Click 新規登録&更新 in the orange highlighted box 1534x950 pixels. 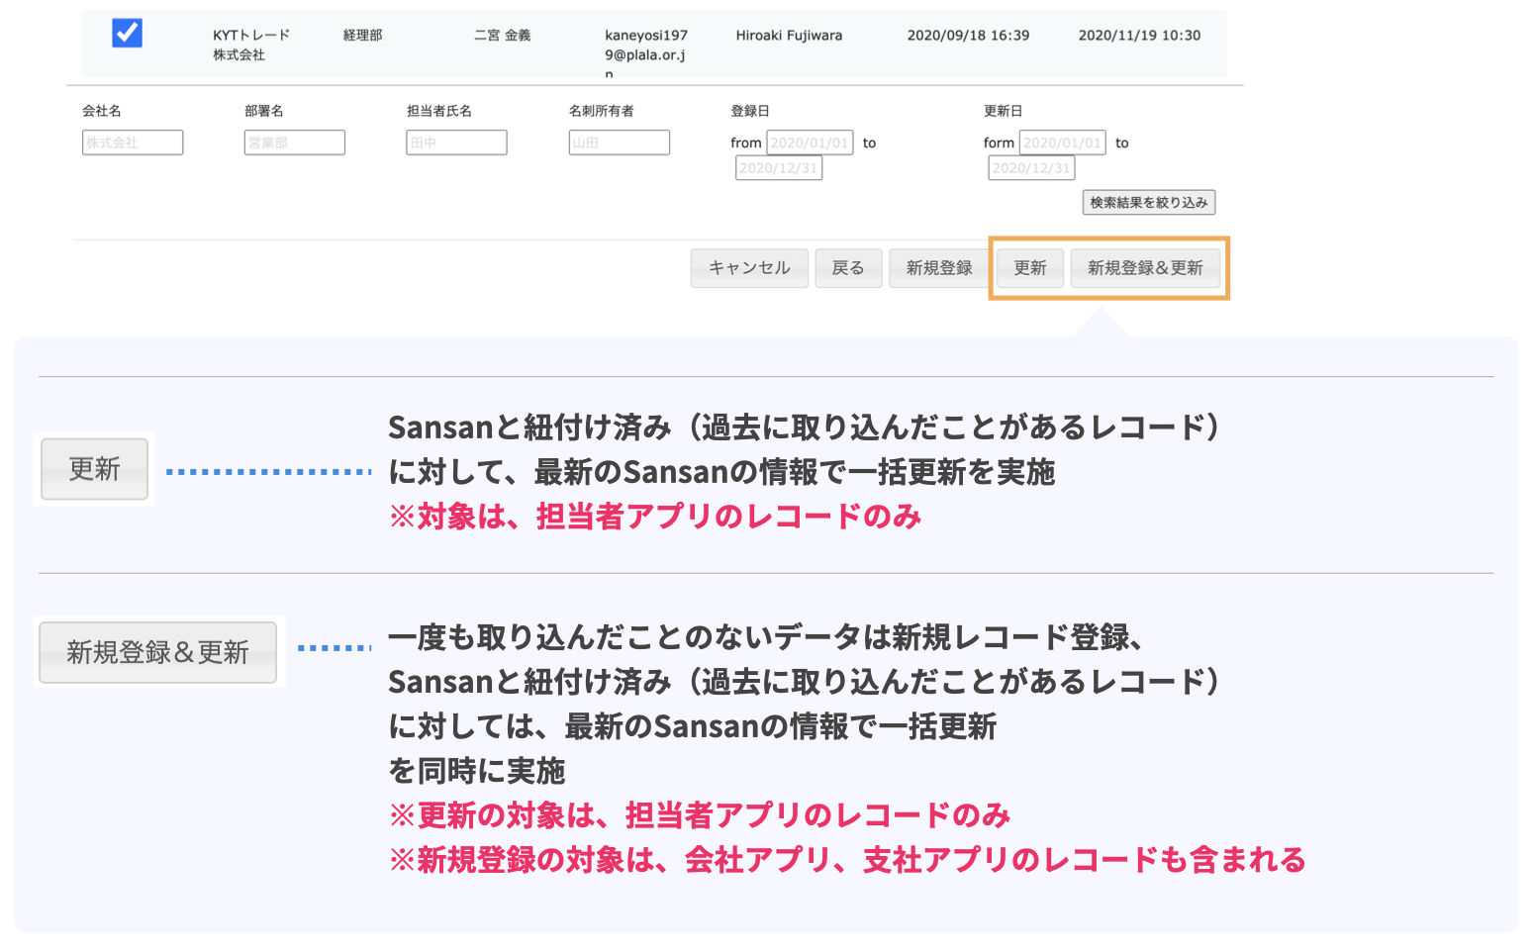click(x=1145, y=268)
